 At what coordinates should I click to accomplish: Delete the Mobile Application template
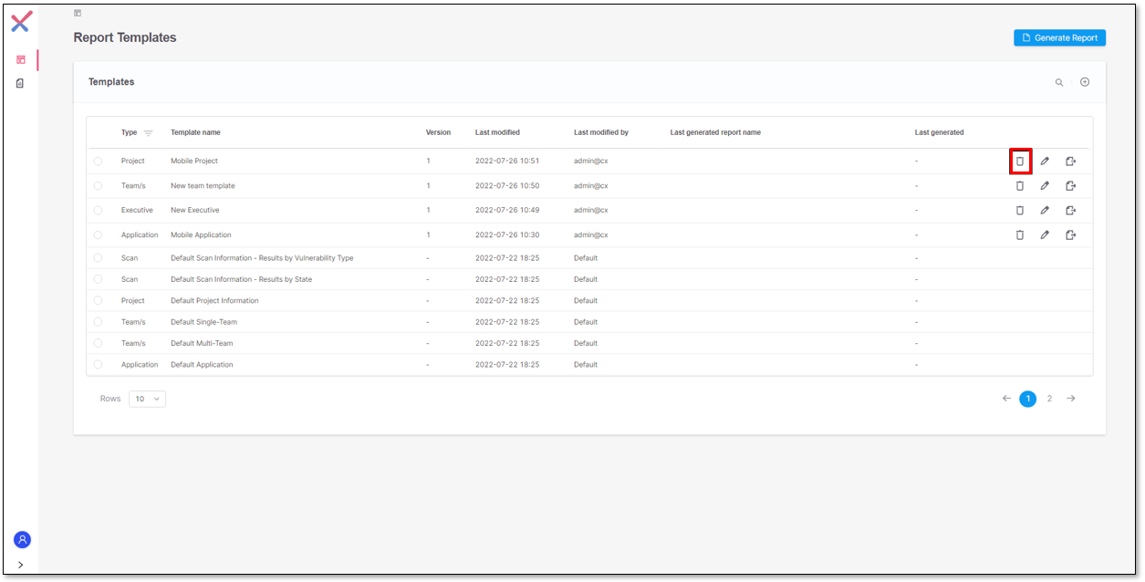click(1020, 235)
